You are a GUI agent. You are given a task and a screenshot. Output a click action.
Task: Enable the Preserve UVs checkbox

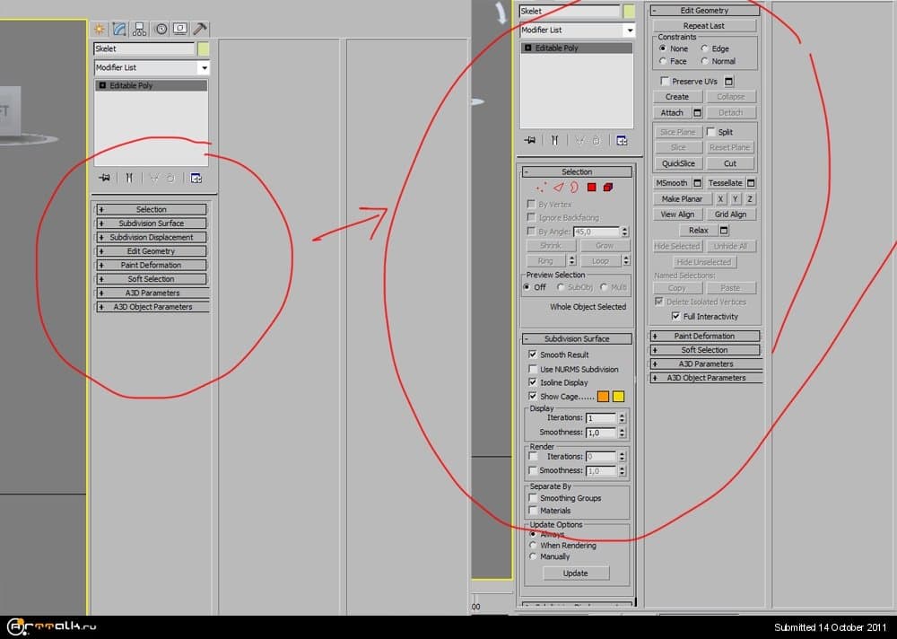click(x=665, y=81)
